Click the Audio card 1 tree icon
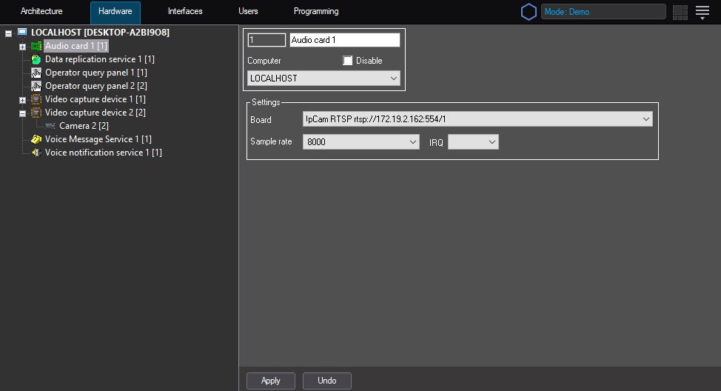Image resolution: width=721 pixels, height=391 pixels. click(36, 46)
